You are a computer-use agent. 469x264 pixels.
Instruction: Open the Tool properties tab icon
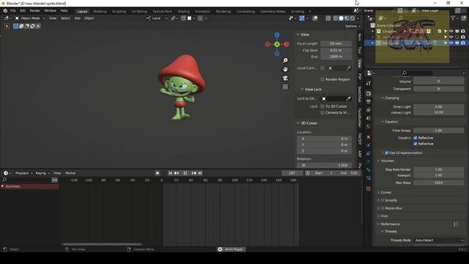click(369, 84)
